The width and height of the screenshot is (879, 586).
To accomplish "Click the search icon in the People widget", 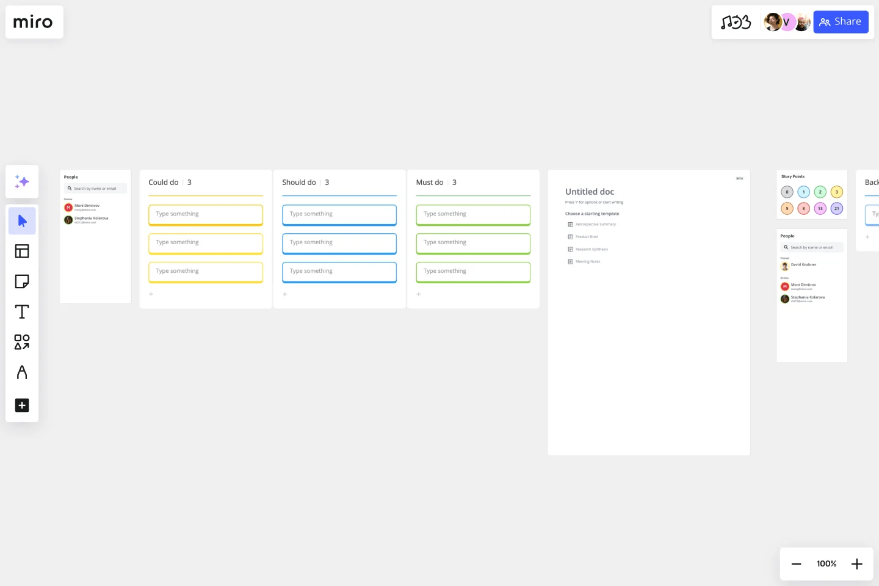I will click(70, 188).
